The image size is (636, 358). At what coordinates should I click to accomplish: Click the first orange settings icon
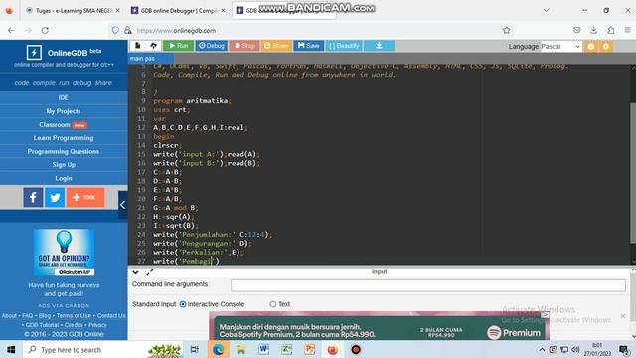[591, 47]
